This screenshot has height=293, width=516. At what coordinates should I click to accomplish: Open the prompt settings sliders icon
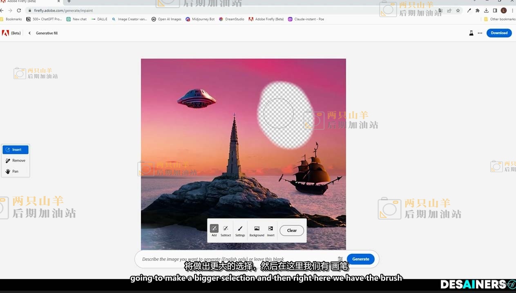click(x=340, y=259)
